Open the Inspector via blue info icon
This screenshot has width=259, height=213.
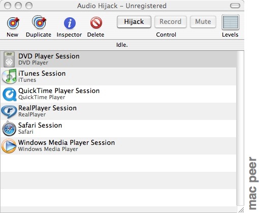click(x=70, y=23)
